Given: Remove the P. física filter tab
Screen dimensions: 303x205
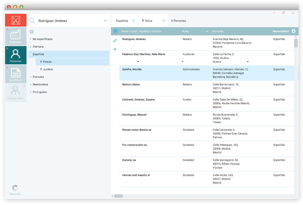Looking at the screenshot, I should (x=164, y=21).
